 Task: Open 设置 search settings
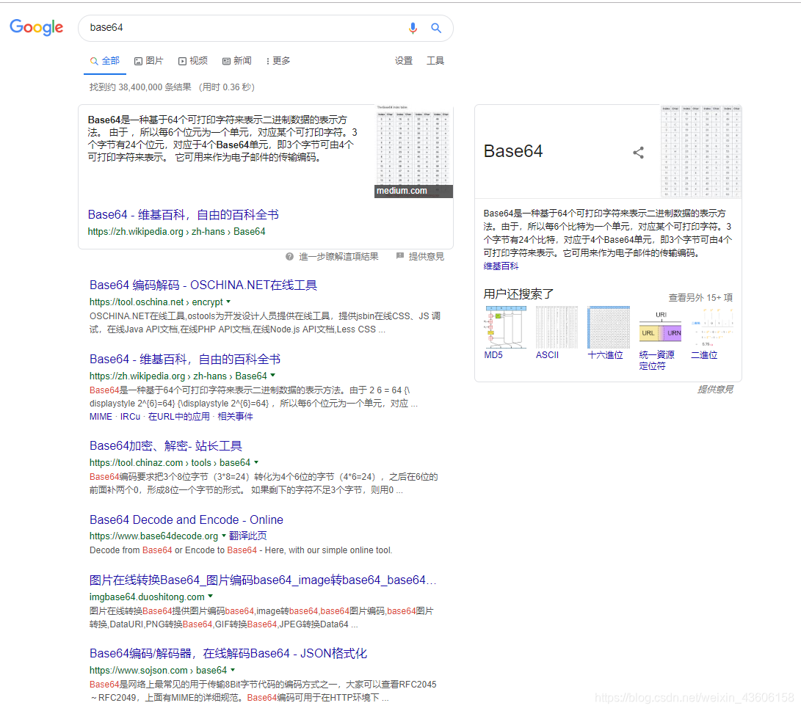click(404, 61)
